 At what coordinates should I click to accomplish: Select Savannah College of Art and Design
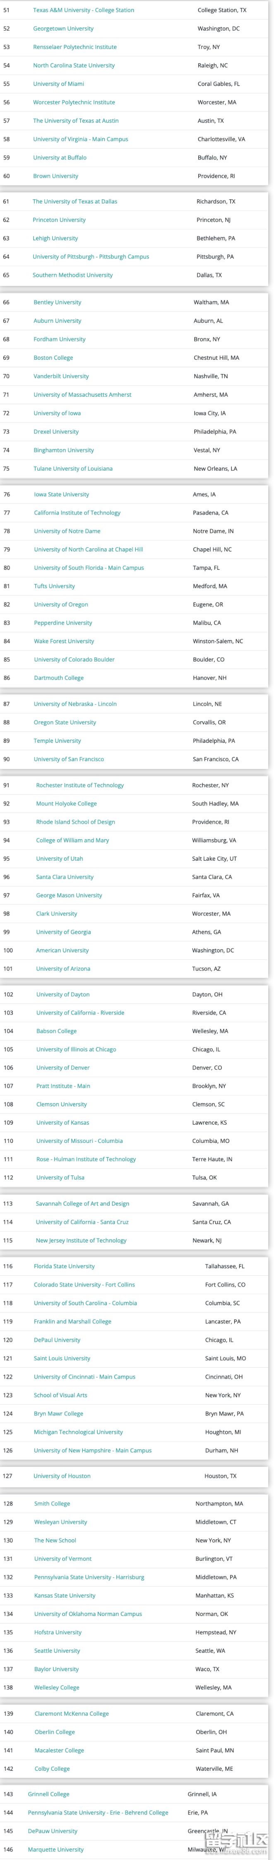coord(82,1203)
